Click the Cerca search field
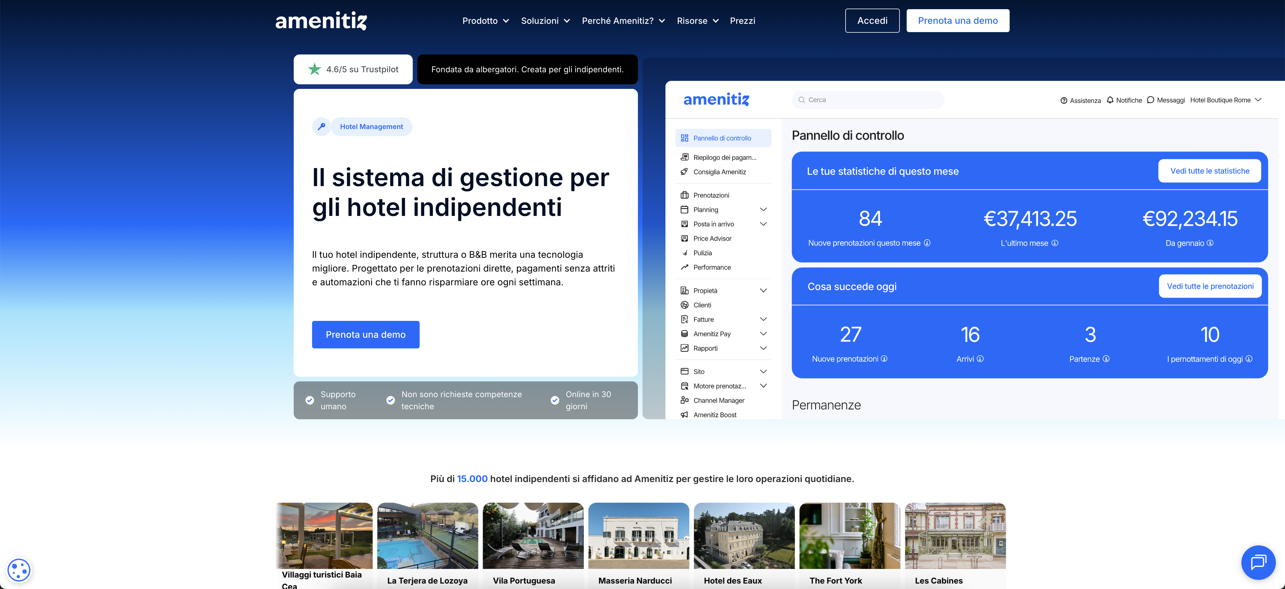Image resolution: width=1285 pixels, height=589 pixels. point(867,100)
